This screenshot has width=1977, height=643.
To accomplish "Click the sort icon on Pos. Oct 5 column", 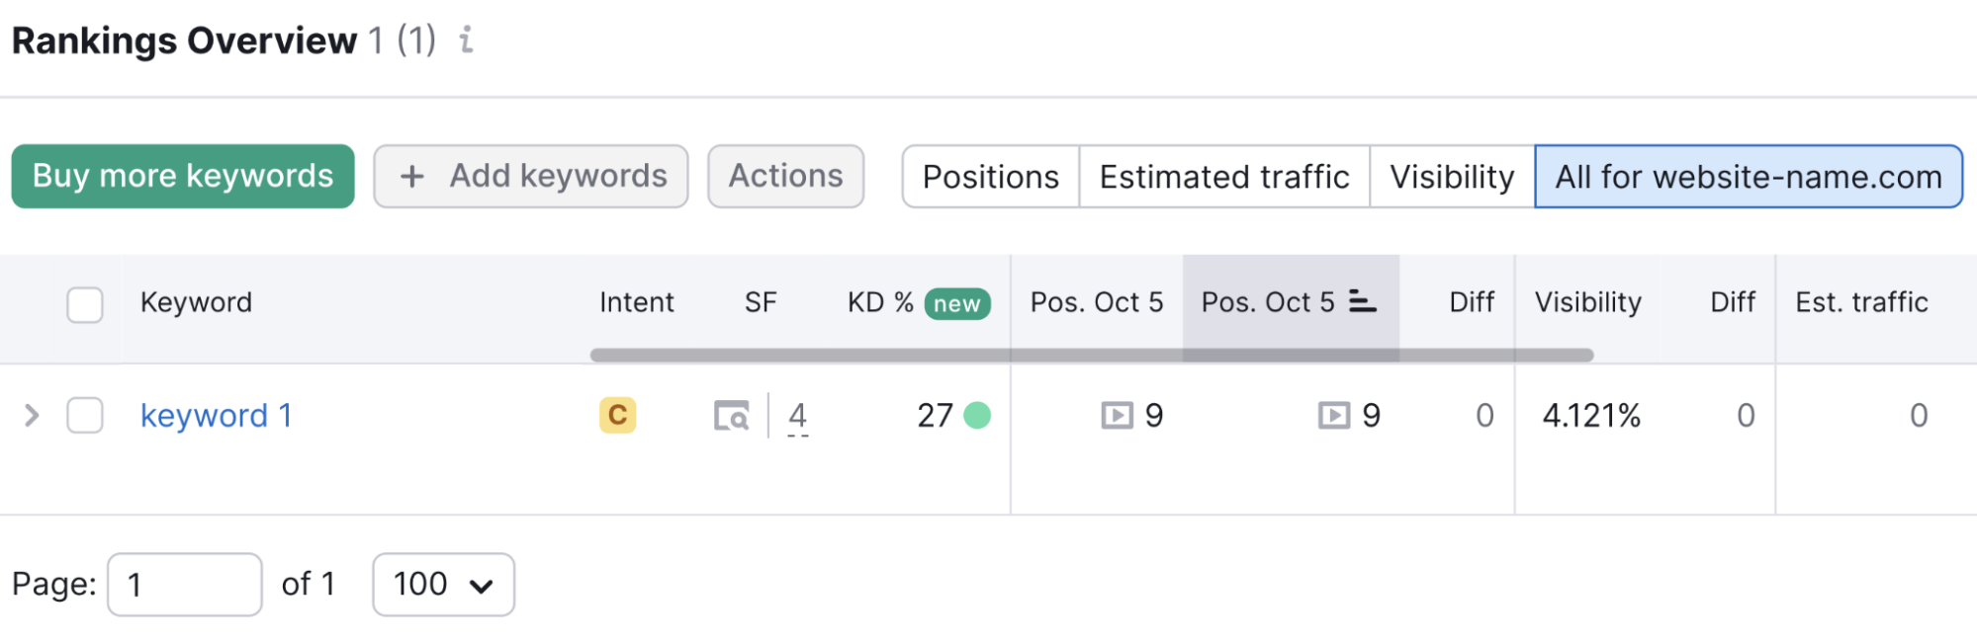I will 1363,303.
